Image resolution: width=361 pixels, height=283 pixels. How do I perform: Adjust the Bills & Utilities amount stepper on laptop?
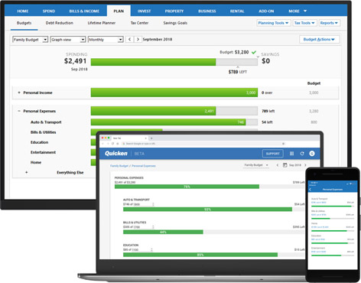point(153,227)
